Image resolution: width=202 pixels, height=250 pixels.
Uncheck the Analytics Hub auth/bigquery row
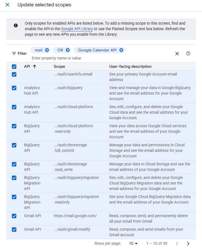(14, 88)
